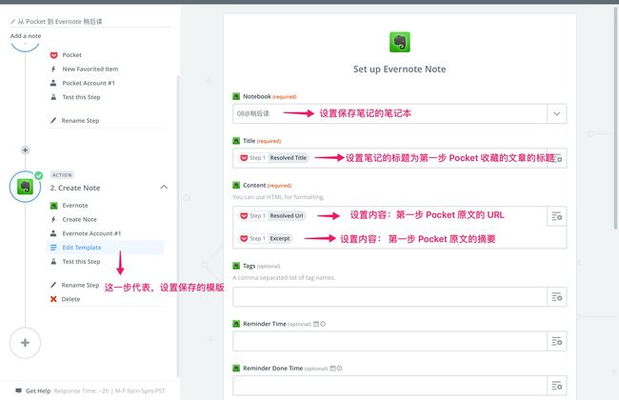This screenshot has width=619, height=400.
Task: Add a new step with big plus button
Action: click(26, 343)
